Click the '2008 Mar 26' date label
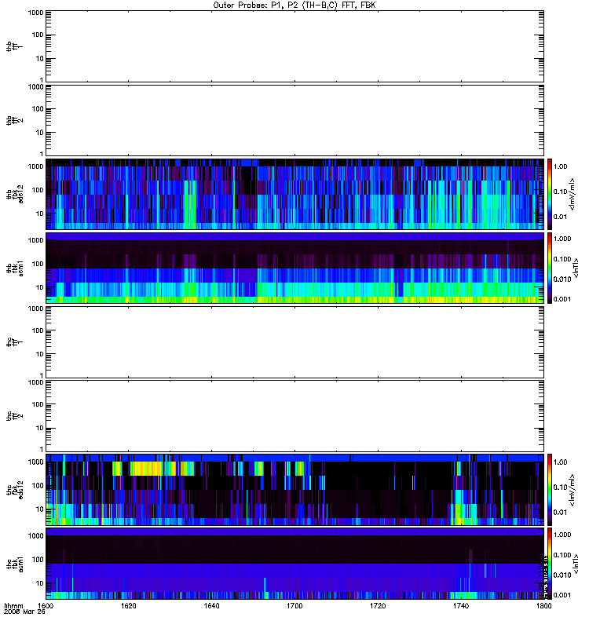Image resolution: width=589 pixels, height=628 pixels. pyautogui.click(x=24, y=612)
